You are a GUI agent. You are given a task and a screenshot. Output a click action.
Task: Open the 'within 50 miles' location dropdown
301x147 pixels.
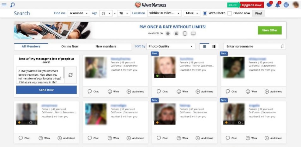coord(164,13)
